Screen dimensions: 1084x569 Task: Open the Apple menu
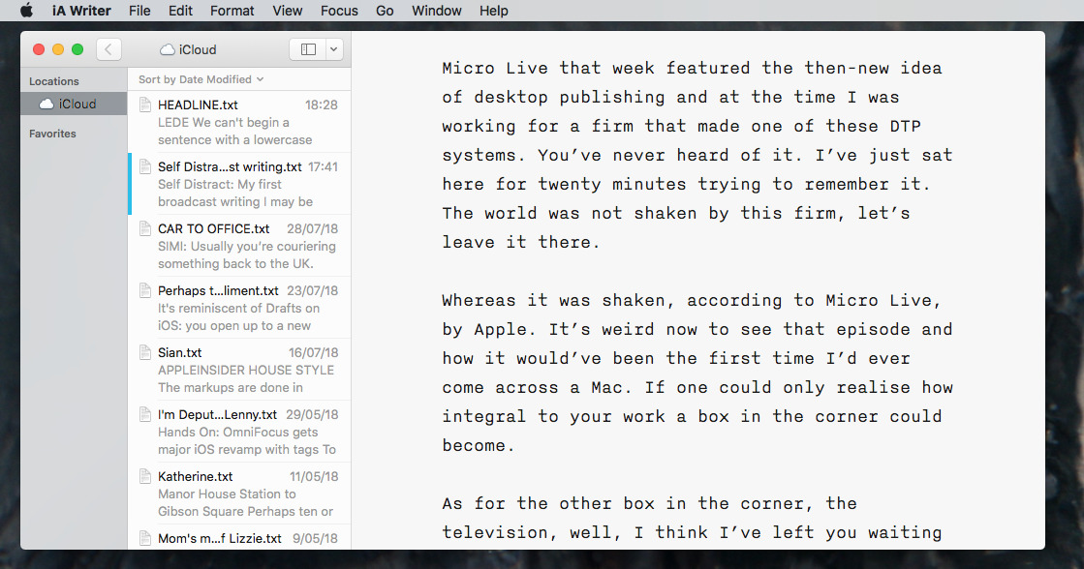26,11
